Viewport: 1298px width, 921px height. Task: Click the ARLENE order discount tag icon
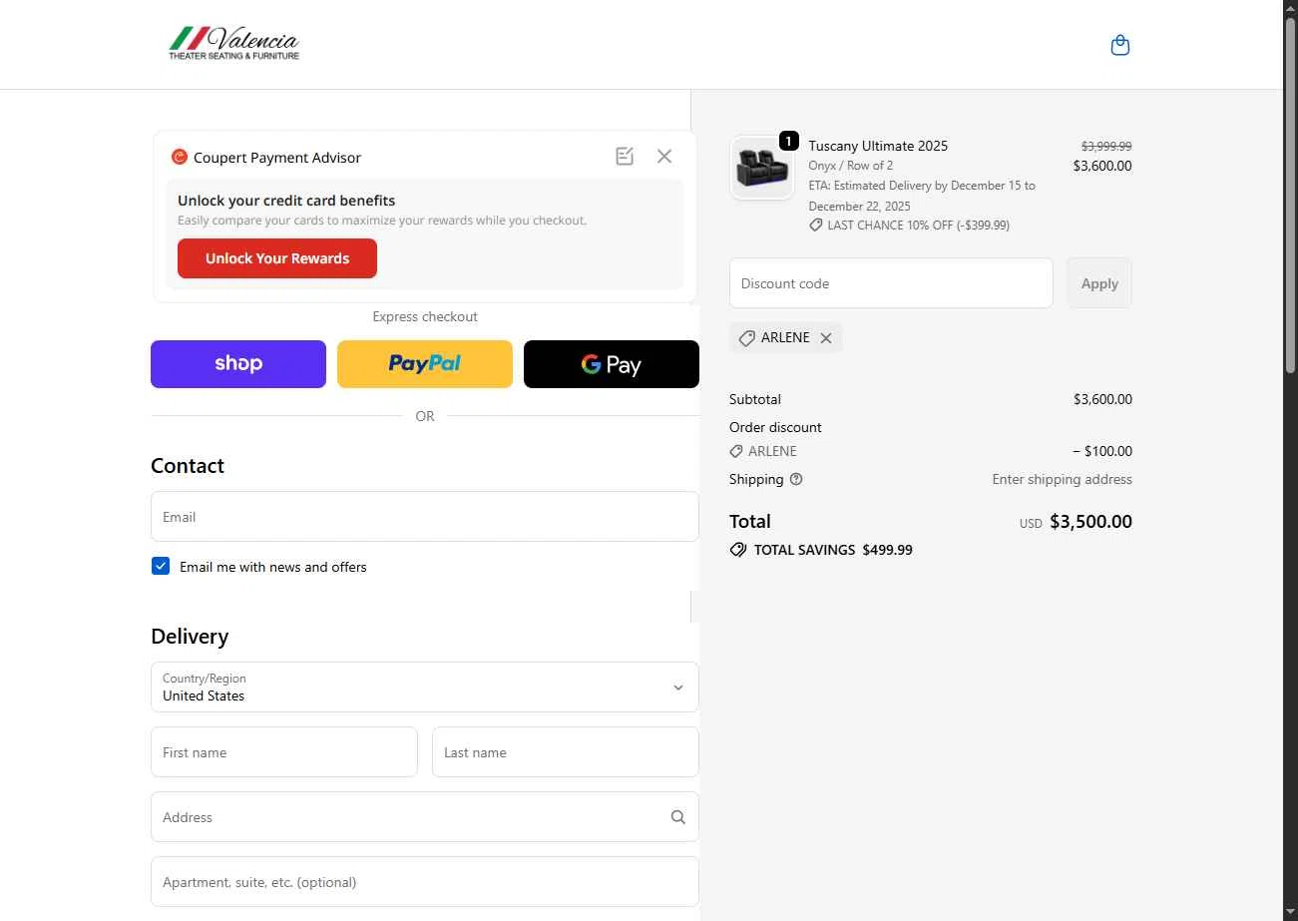[x=736, y=451]
